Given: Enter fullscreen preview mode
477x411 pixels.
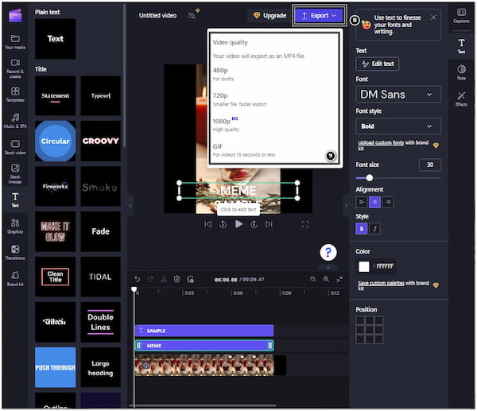Looking at the screenshot, I should pyautogui.click(x=304, y=224).
